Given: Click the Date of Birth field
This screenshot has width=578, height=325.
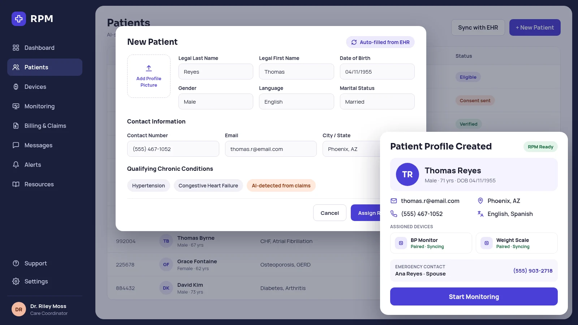Looking at the screenshot, I should pos(377,71).
